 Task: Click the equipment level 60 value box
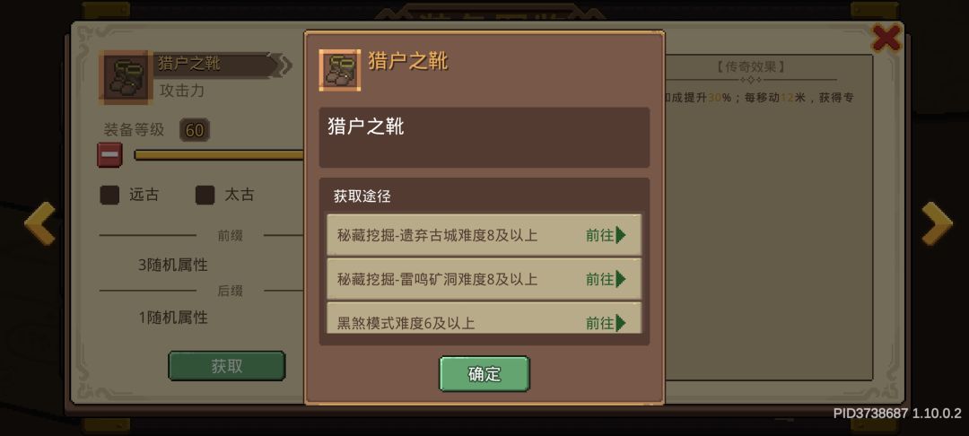coord(195,130)
